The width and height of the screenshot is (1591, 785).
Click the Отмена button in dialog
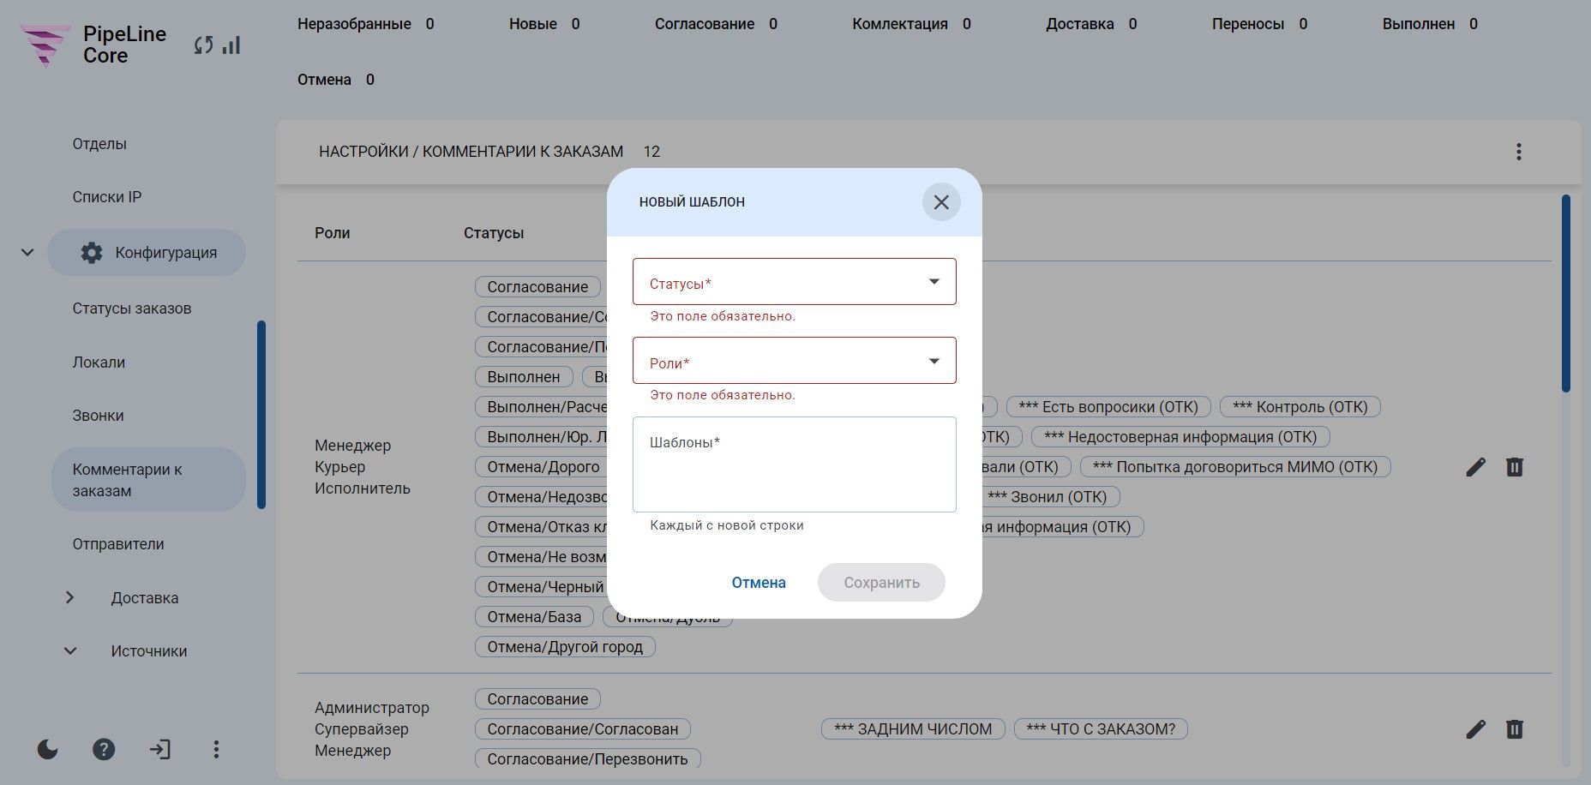click(x=759, y=583)
